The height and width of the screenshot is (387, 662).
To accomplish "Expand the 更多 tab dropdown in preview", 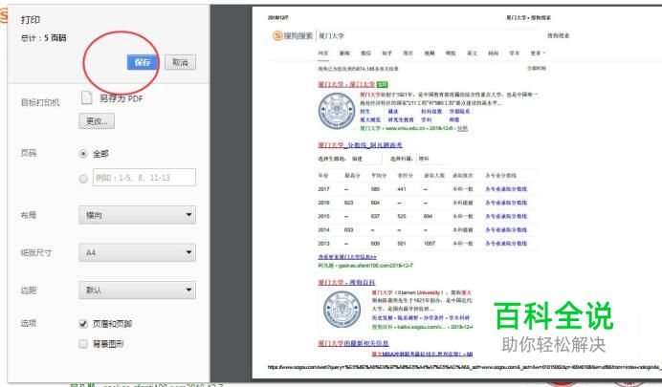I will (538, 54).
